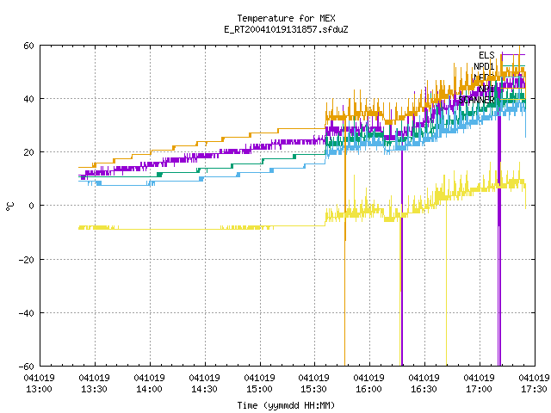Click the 17:00 x-axis tick label
The height and width of the screenshot is (413, 551).
[x=479, y=384]
